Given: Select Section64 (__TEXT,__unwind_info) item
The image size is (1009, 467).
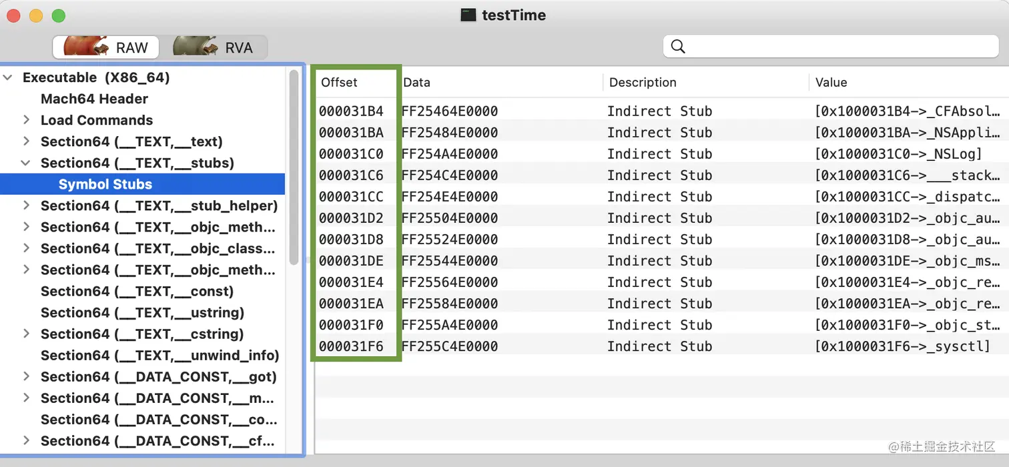Looking at the screenshot, I should point(160,355).
